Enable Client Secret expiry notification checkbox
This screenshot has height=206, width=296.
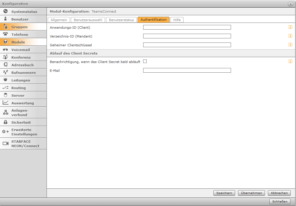point(145,61)
